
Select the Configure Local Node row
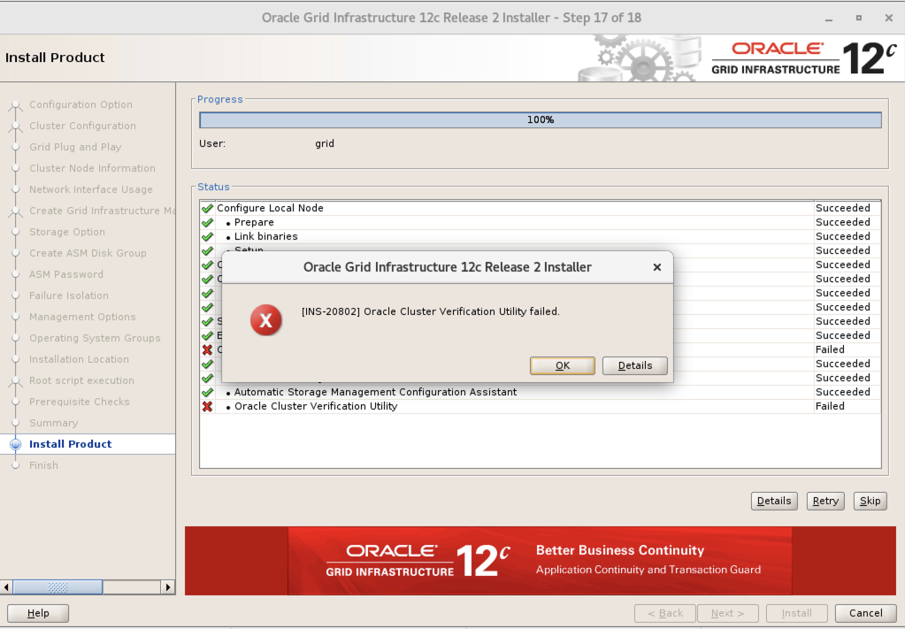coord(541,208)
